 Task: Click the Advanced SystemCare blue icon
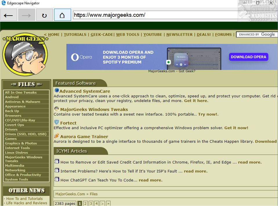pyautogui.click(x=57, y=90)
